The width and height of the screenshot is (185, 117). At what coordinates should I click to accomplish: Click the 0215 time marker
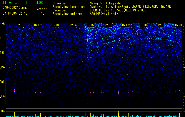[90, 25]
